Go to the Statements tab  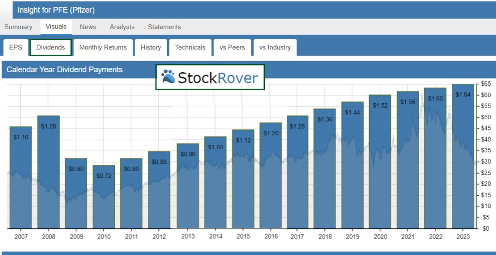(x=164, y=27)
